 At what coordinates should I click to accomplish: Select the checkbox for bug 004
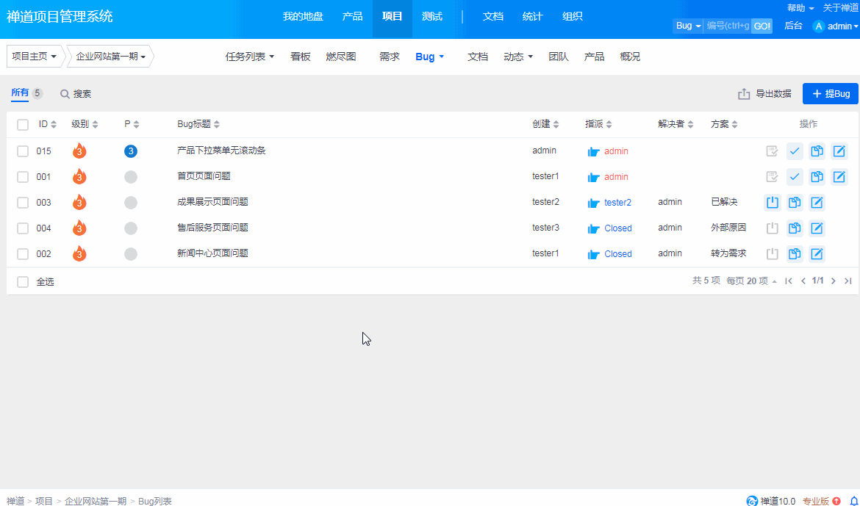[x=23, y=228]
